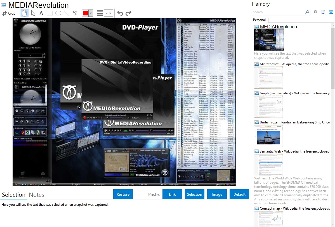Click the Graph (mathematics) snapshot type icon
The image size is (335, 227).
[256, 93]
